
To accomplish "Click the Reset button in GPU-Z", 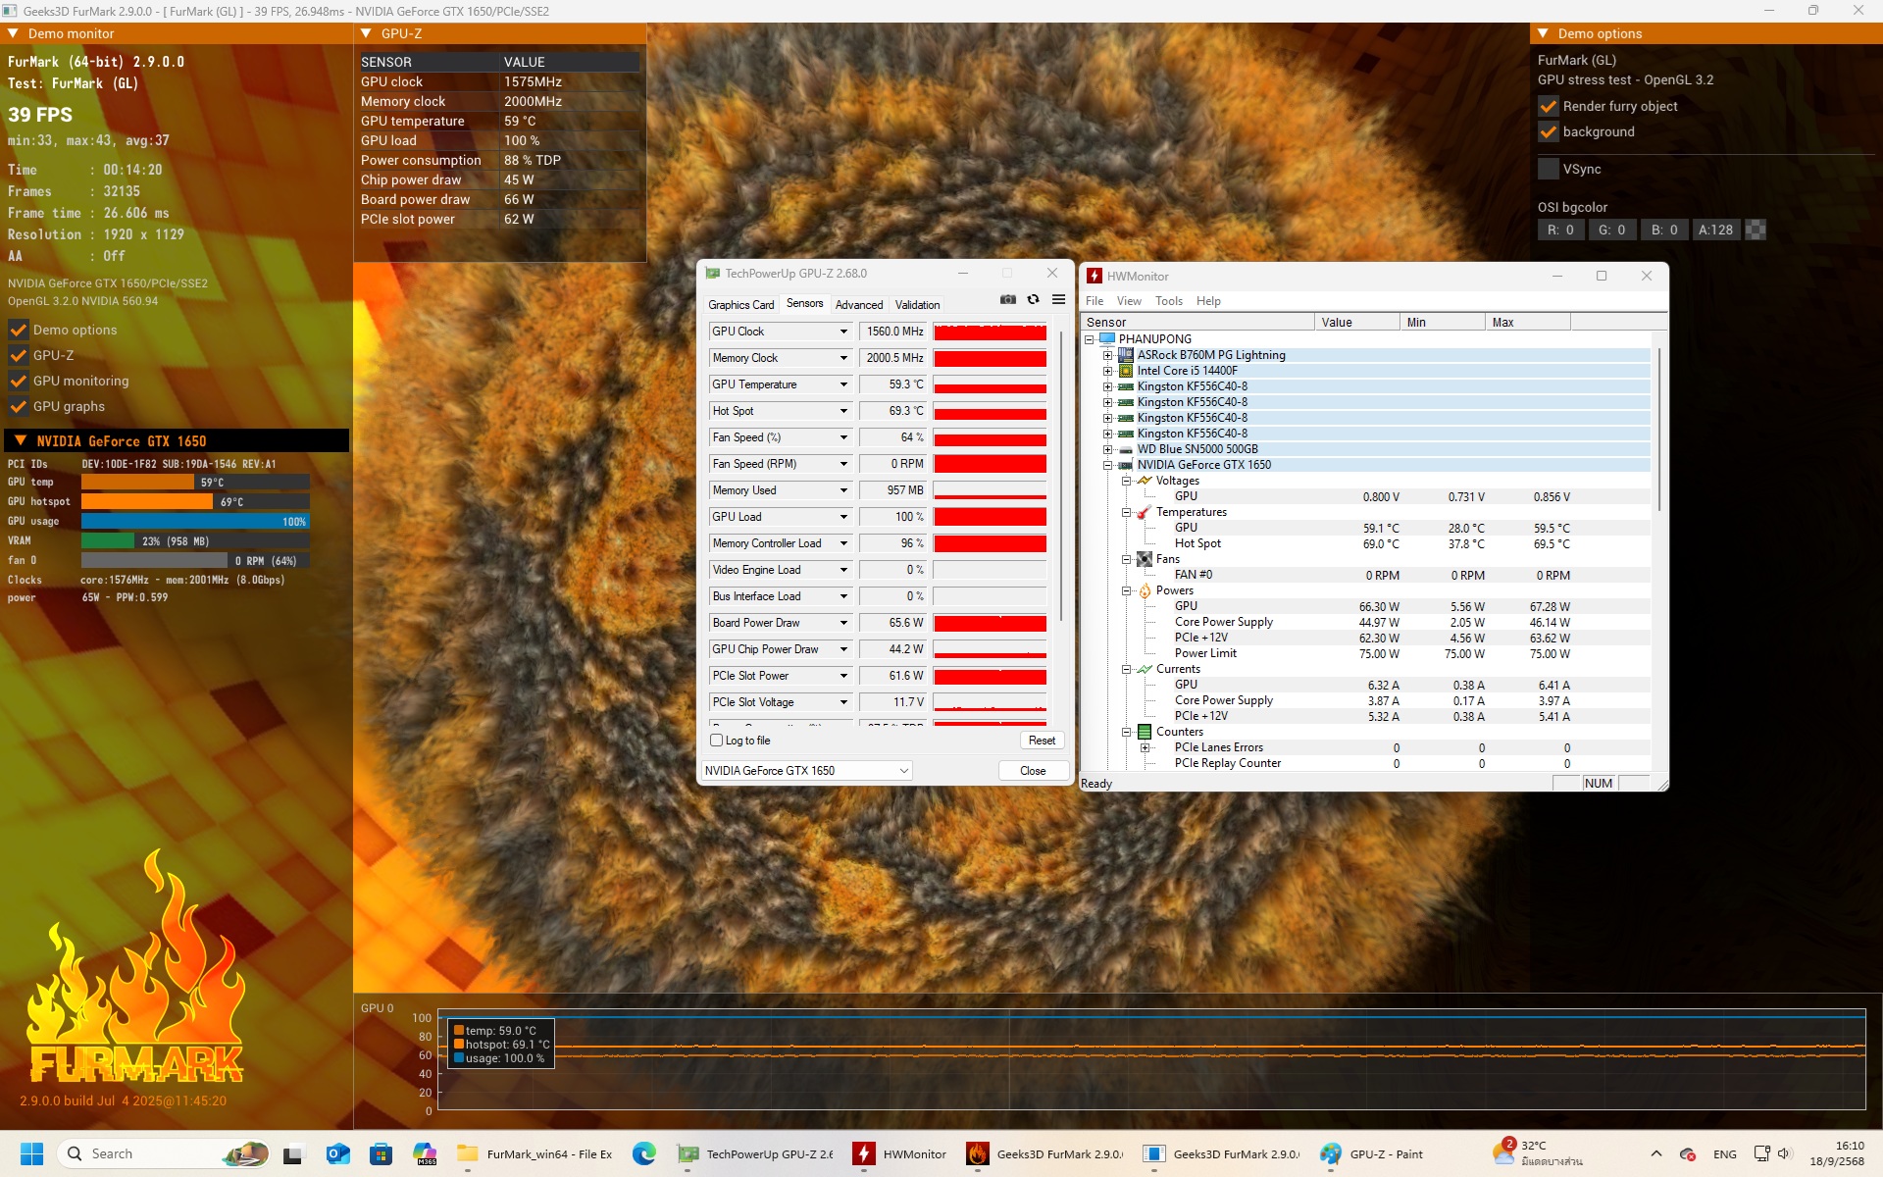I will tap(1042, 741).
